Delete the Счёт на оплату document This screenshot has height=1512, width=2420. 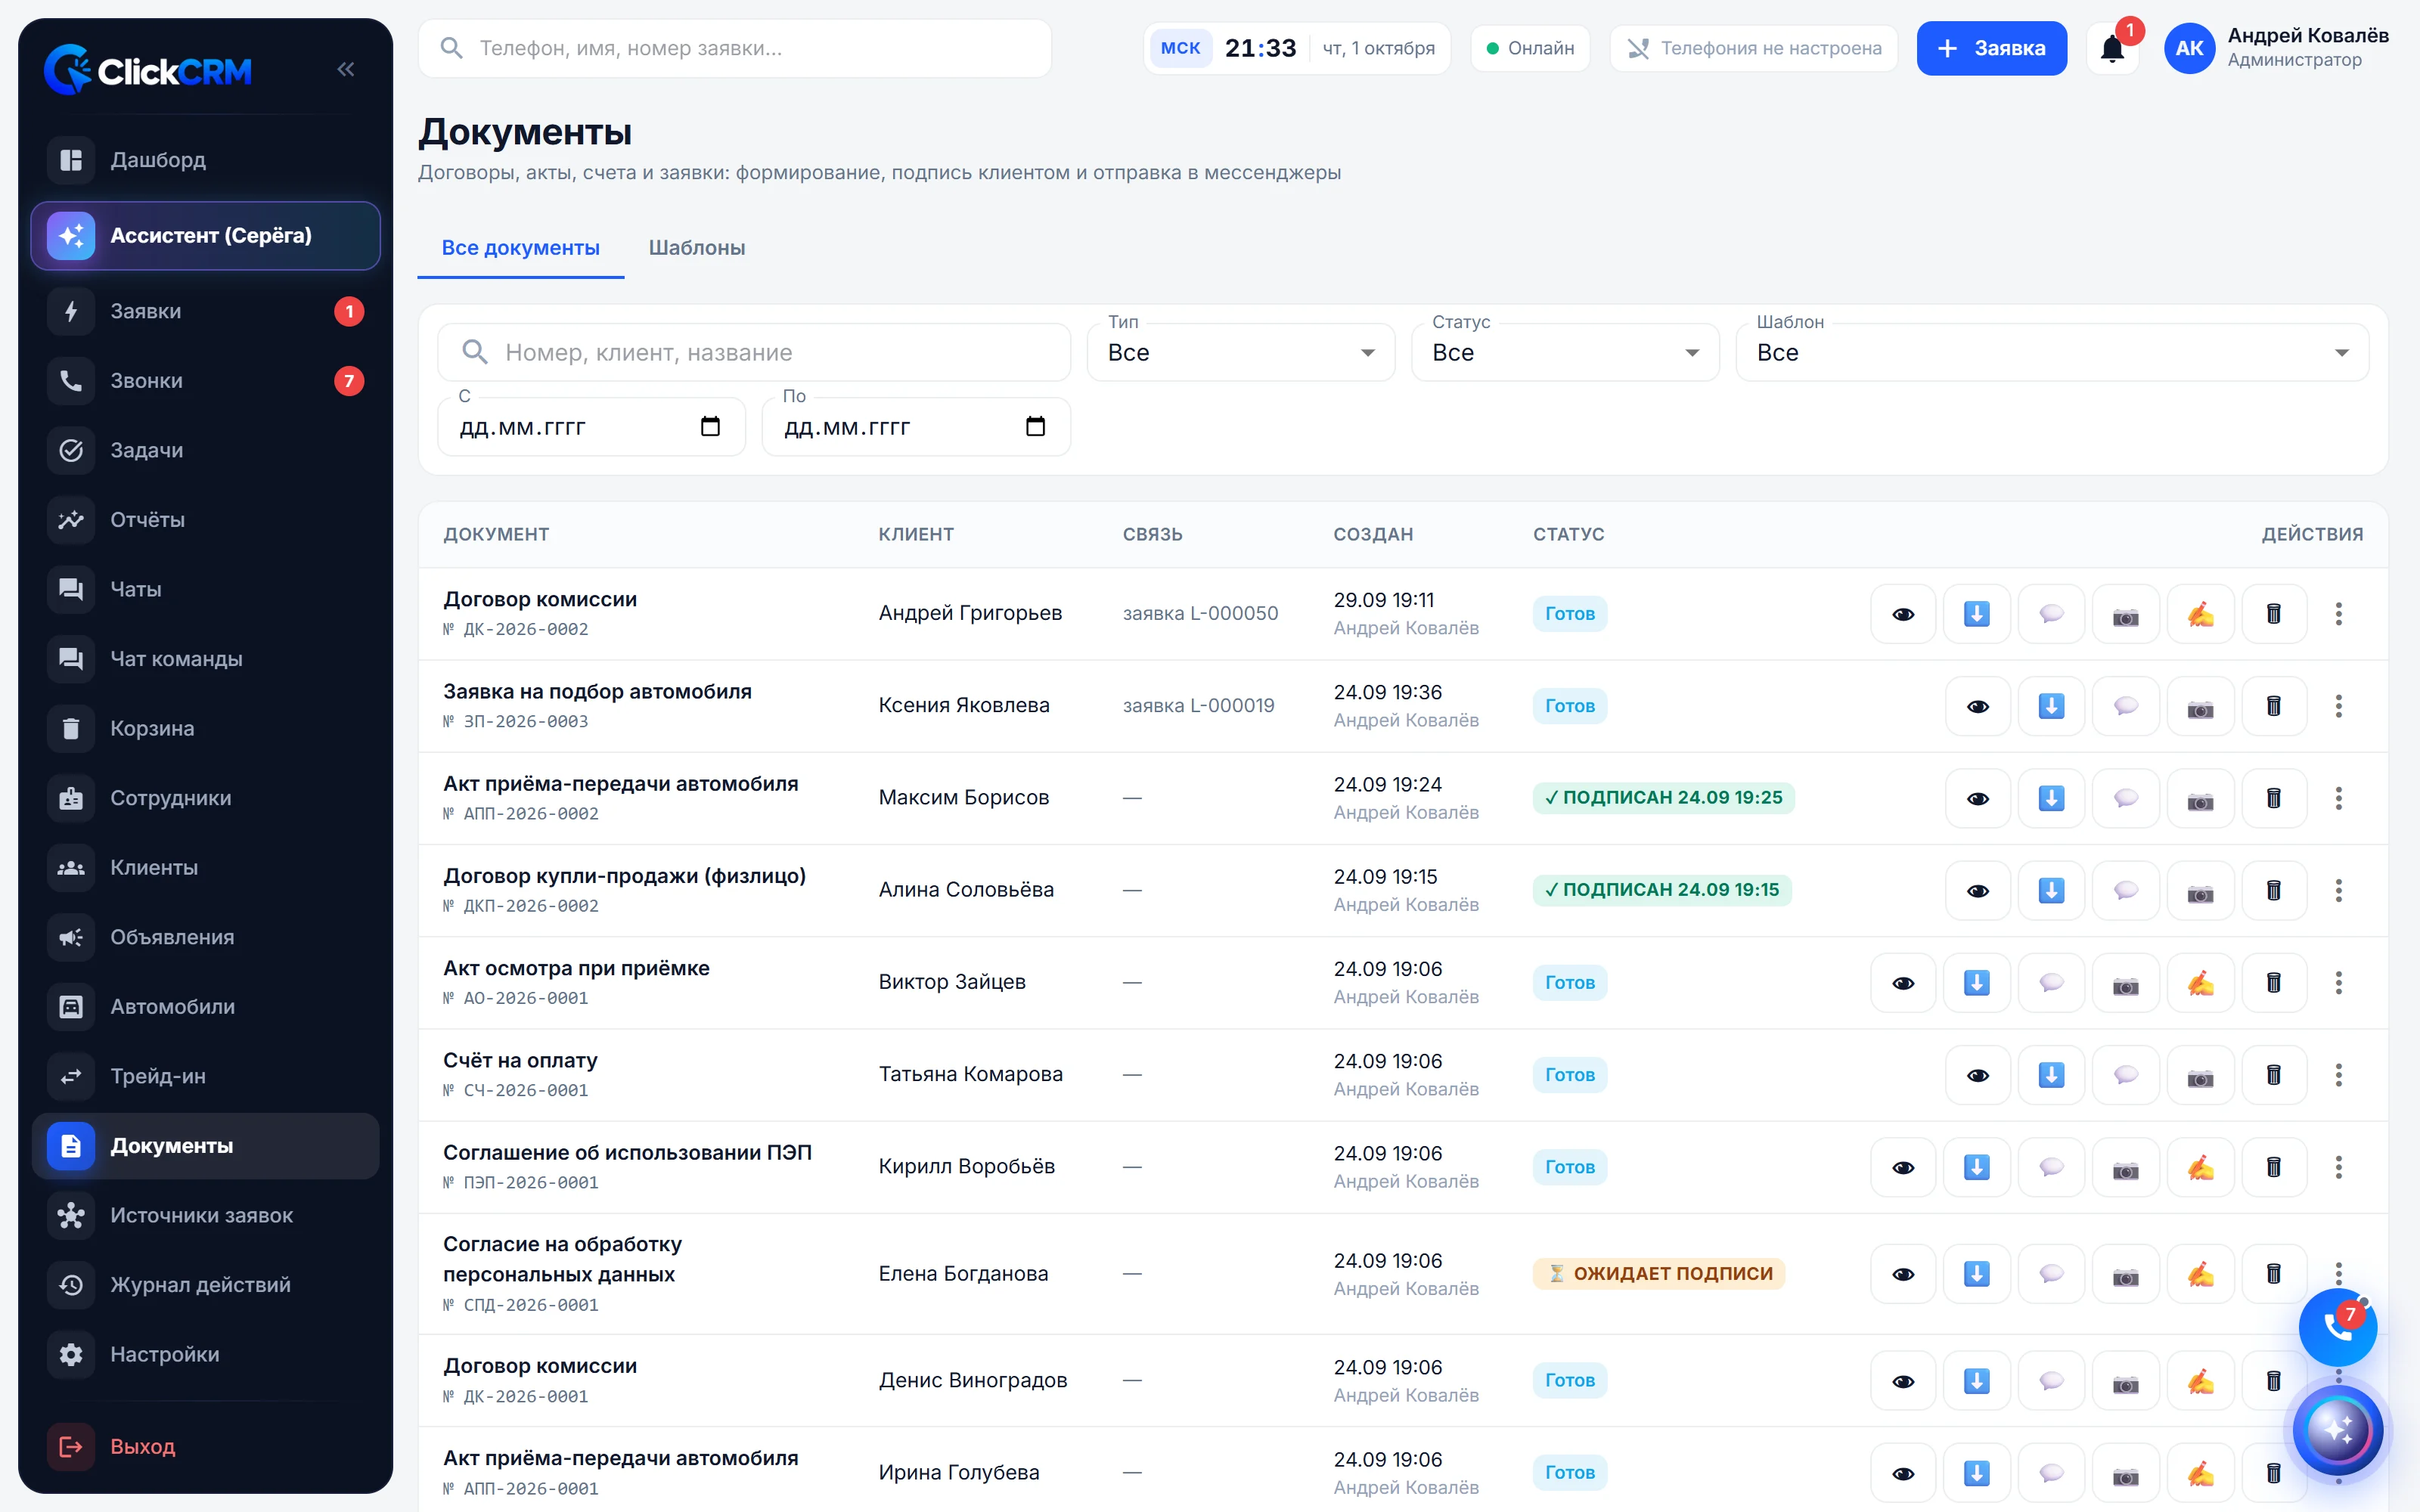point(2273,1074)
